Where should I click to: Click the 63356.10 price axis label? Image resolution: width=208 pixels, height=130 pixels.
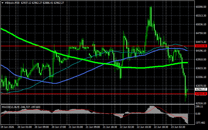pyautogui.click(x=201, y=77)
